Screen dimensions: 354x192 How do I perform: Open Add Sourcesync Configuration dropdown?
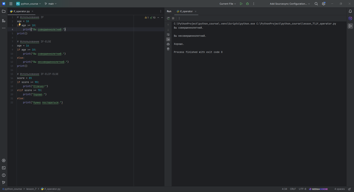(290, 4)
